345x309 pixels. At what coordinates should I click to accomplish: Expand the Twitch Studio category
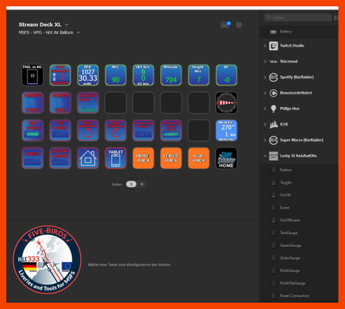[x=265, y=46]
